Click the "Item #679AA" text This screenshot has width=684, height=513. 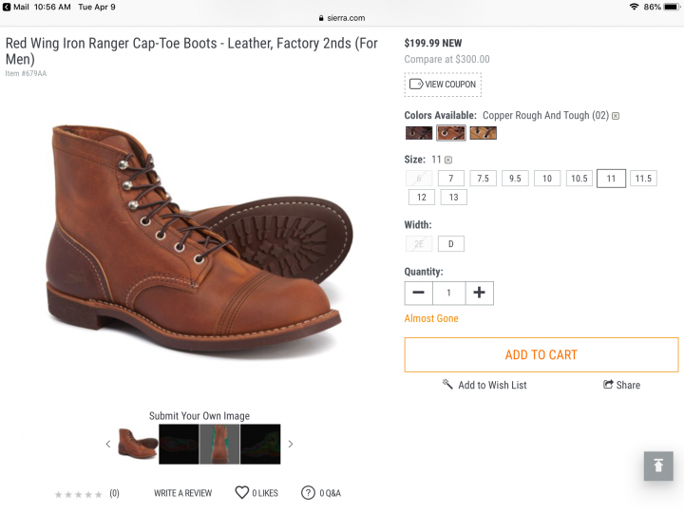tap(26, 73)
